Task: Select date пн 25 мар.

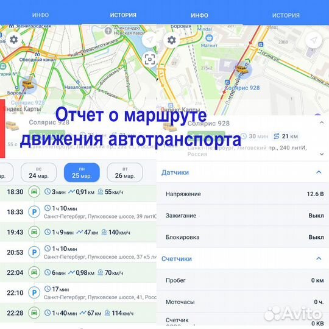Action: tap(82, 172)
